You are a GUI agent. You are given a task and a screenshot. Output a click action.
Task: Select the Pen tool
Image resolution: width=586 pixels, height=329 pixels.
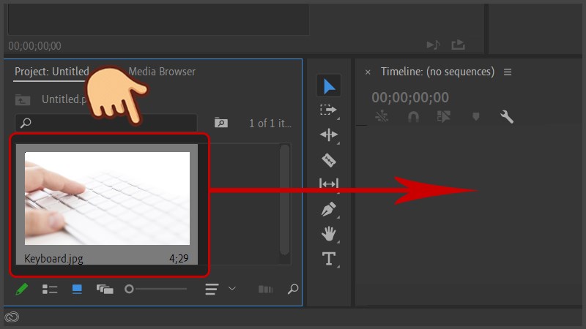tap(329, 209)
